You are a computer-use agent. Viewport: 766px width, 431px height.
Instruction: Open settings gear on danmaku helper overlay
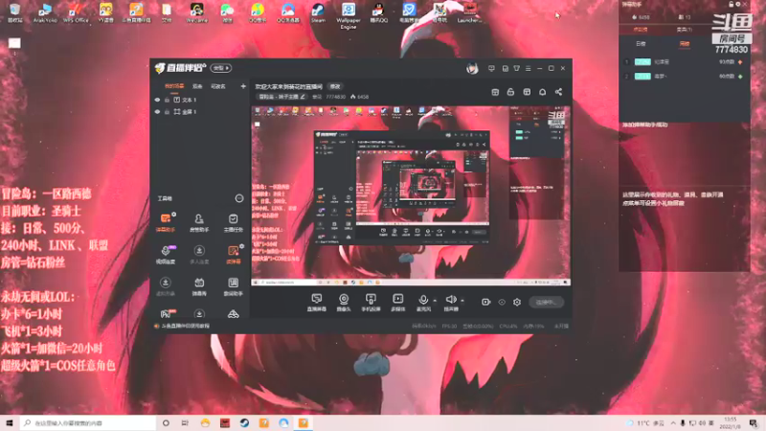(x=738, y=4)
